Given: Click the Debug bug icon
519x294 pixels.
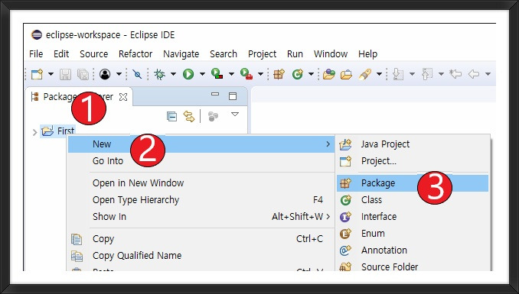Looking at the screenshot, I should tap(159, 74).
